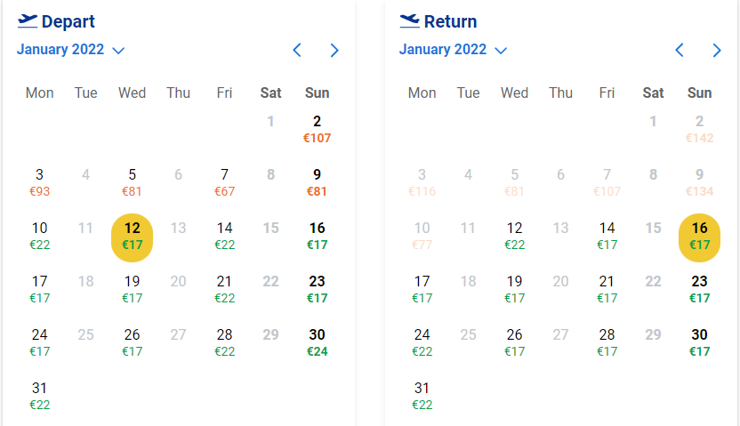
Task: Pick departure date 7 priced €67
Action: [x=225, y=182]
